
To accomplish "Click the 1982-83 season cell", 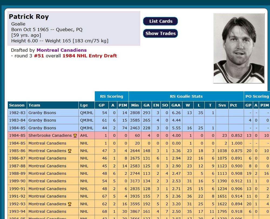I will (17, 113).
